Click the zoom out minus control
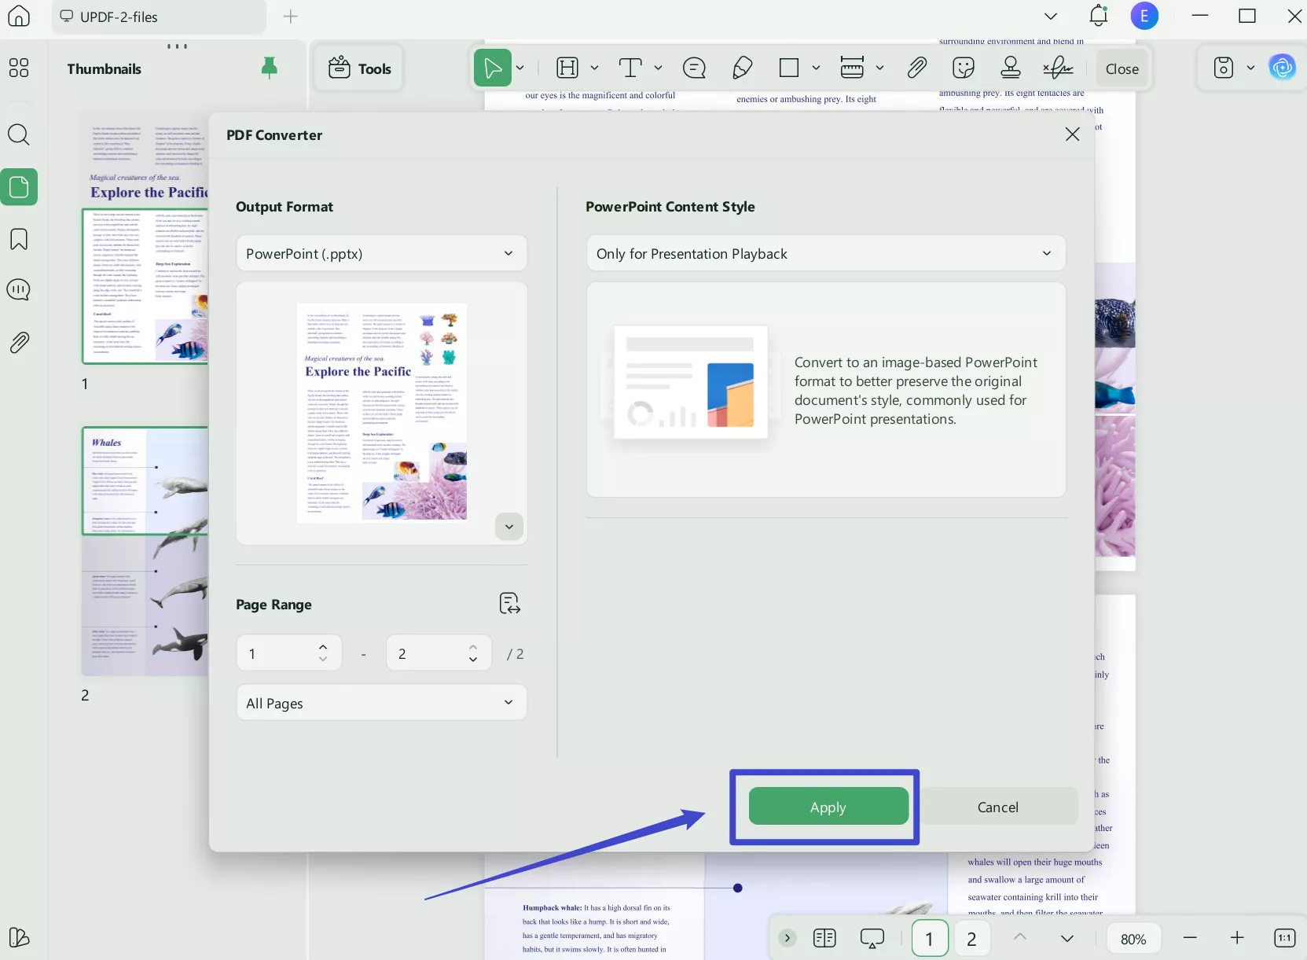Screen dimensions: 1307x960 pyautogui.click(x=1190, y=938)
